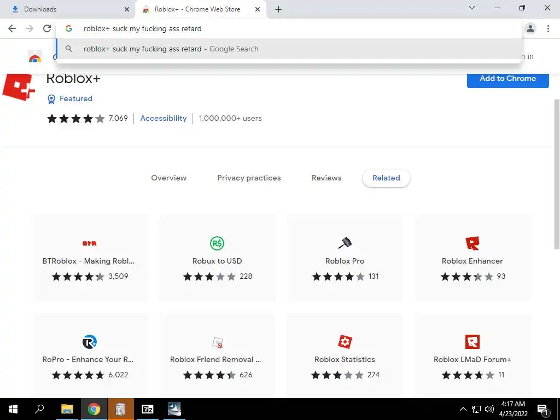
Task: Open the Roblox Pro title
Action: [x=345, y=261]
